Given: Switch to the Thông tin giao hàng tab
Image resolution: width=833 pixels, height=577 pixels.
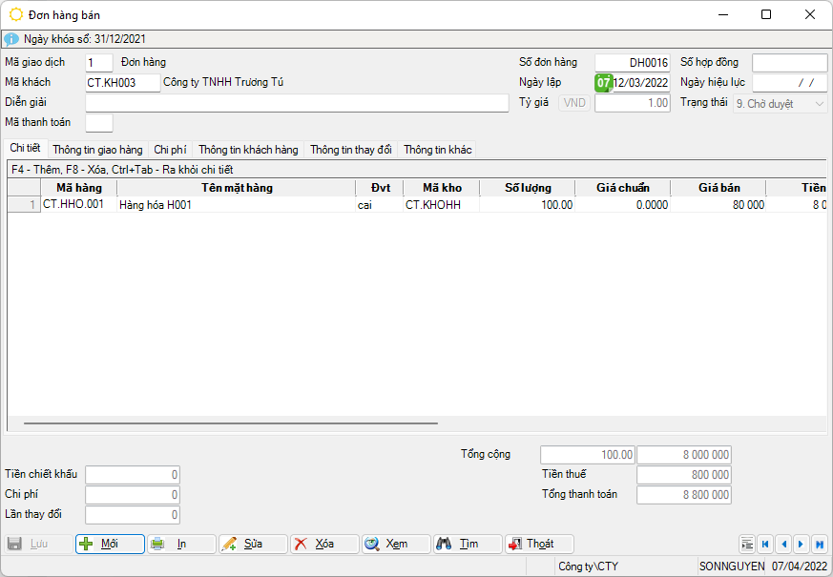Looking at the screenshot, I should tap(97, 150).
